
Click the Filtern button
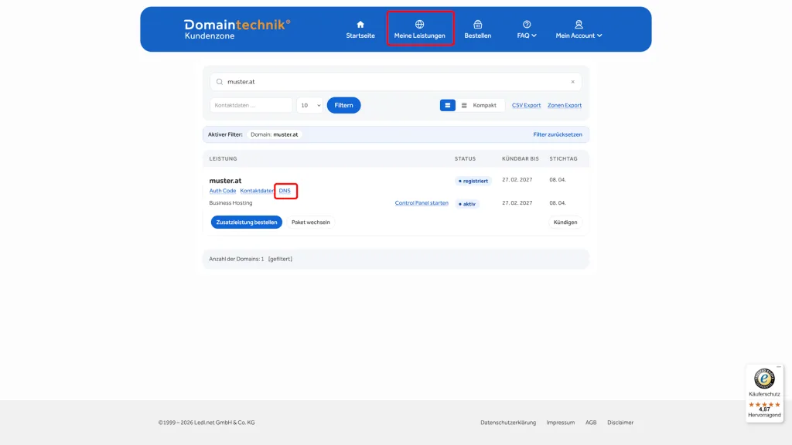(x=343, y=105)
